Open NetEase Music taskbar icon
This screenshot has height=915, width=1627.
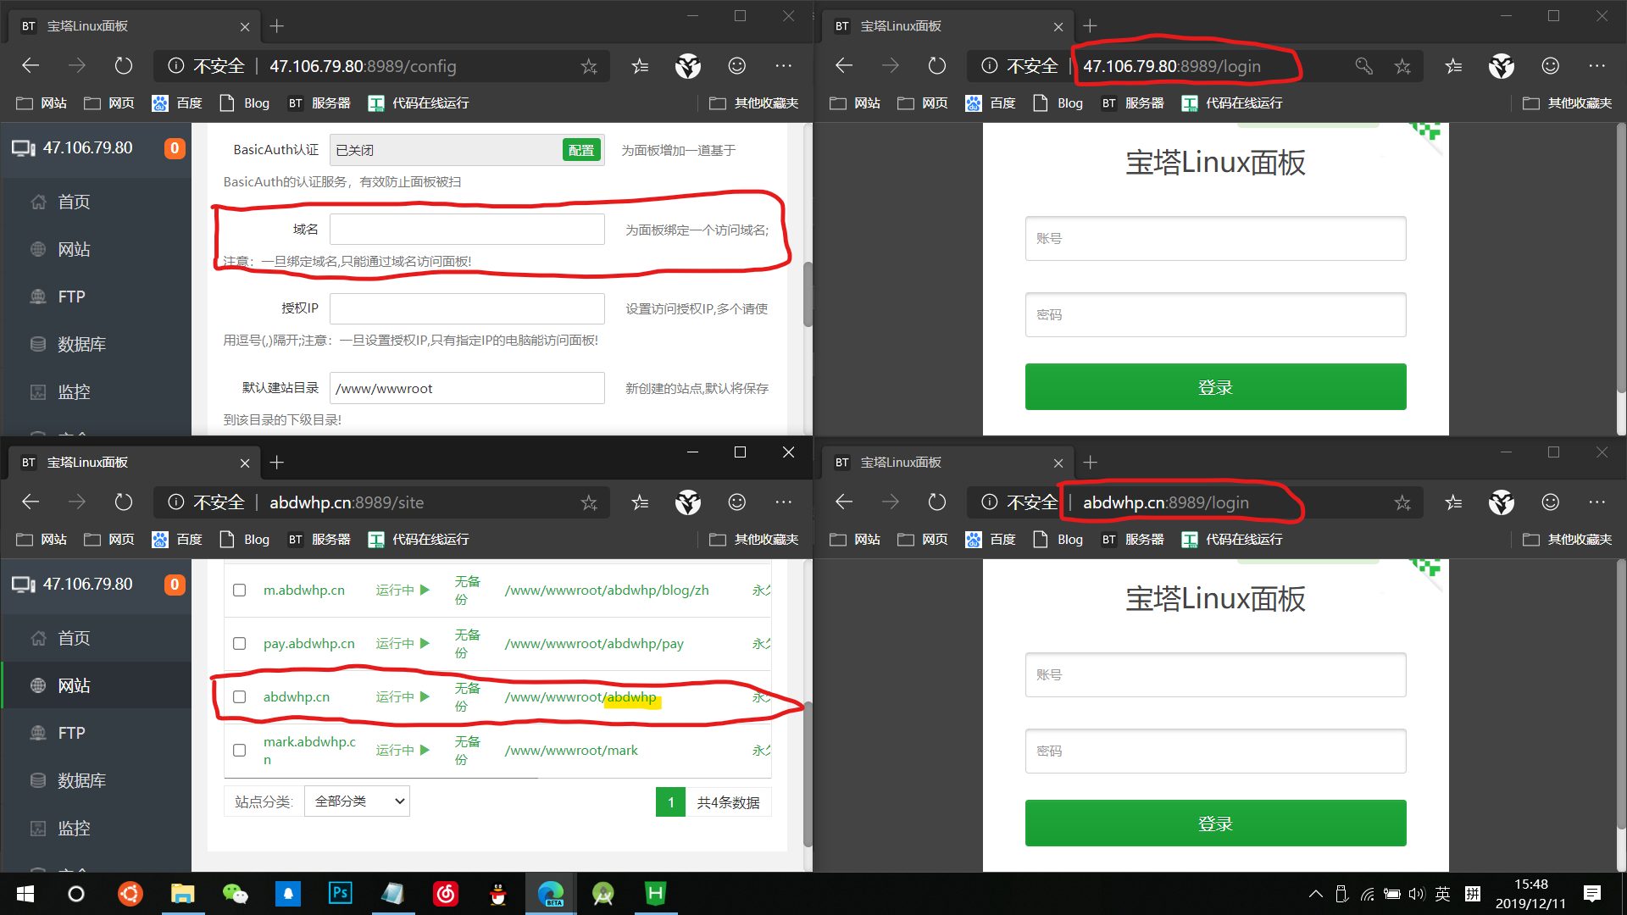coord(446,893)
